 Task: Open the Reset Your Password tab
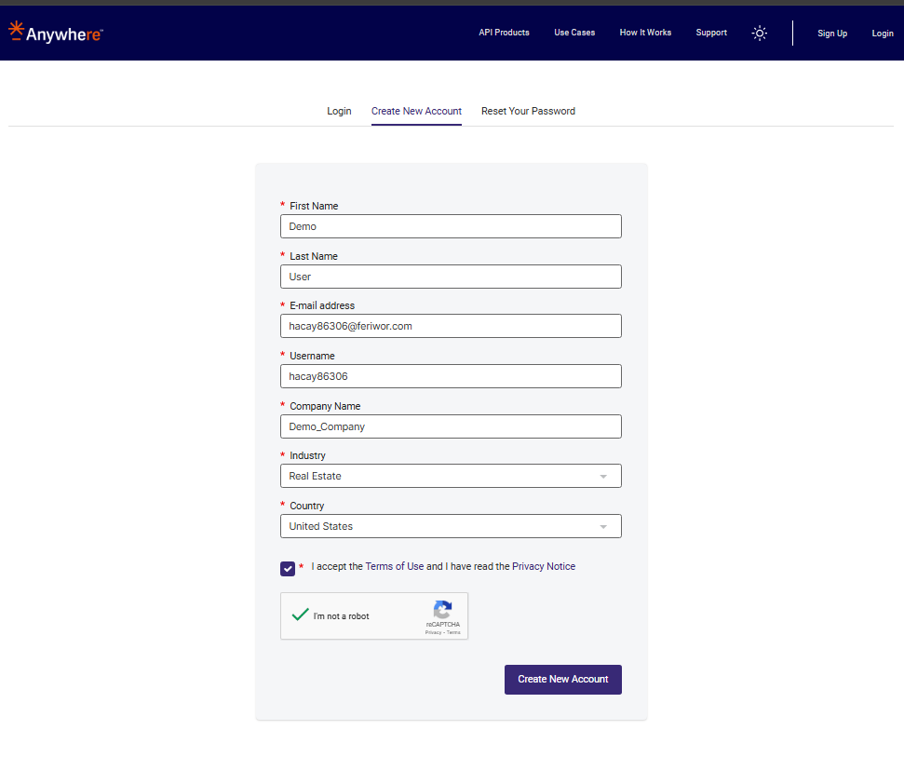(x=528, y=111)
